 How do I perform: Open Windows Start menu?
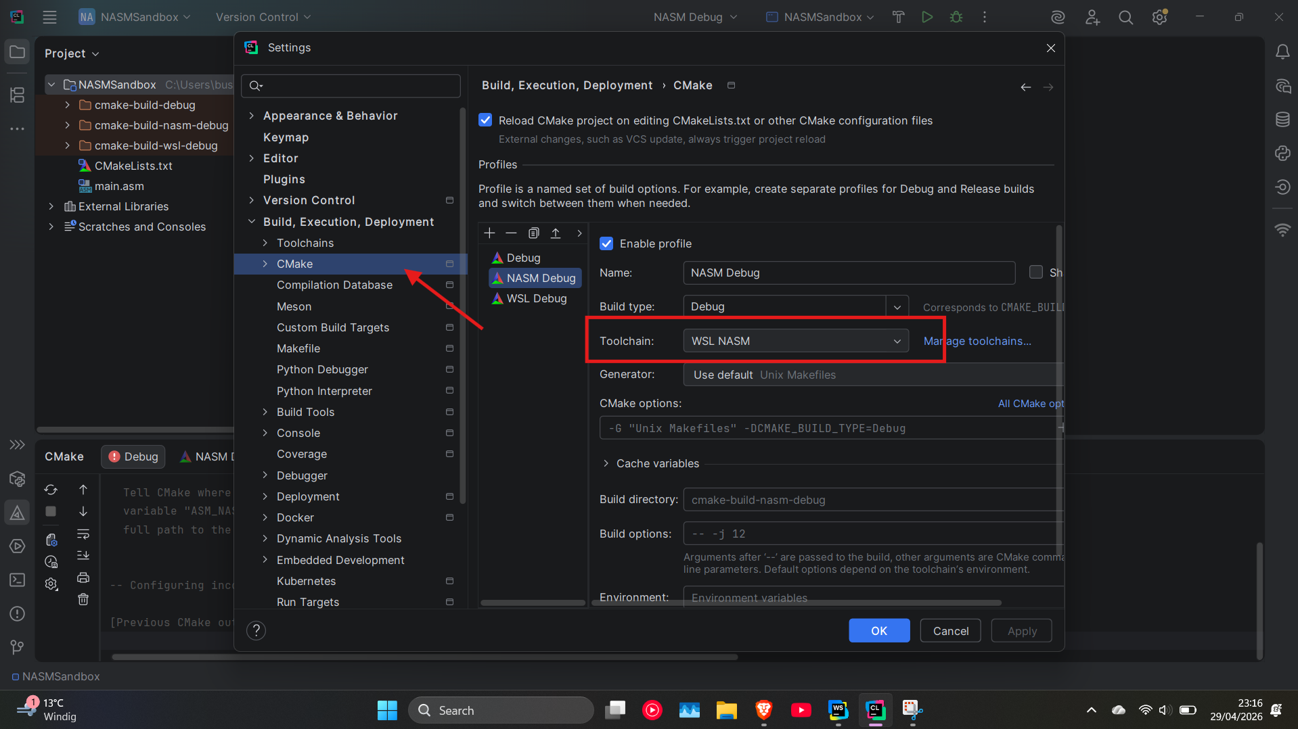pyautogui.click(x=387, y=710)
